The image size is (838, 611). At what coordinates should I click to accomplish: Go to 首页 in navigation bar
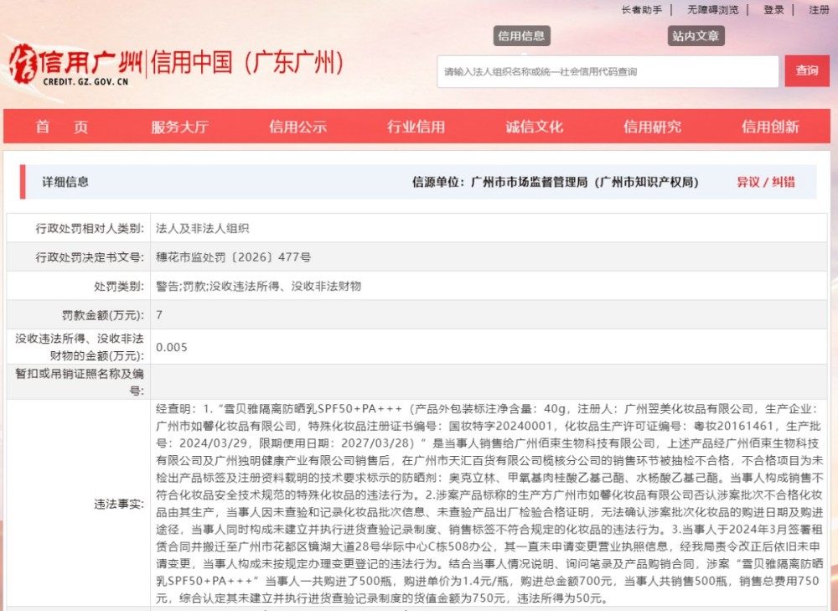pos(61,127)
